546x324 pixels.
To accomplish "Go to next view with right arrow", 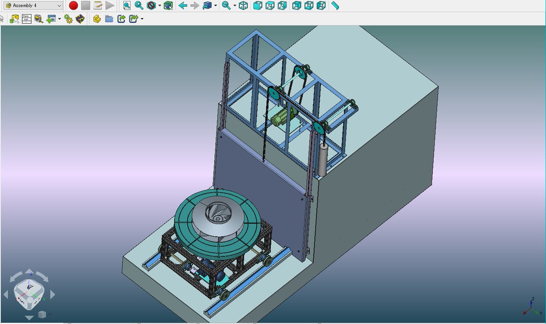I will click(x=195, y=5).
